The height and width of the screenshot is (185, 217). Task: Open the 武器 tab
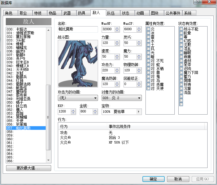point(69,13)
